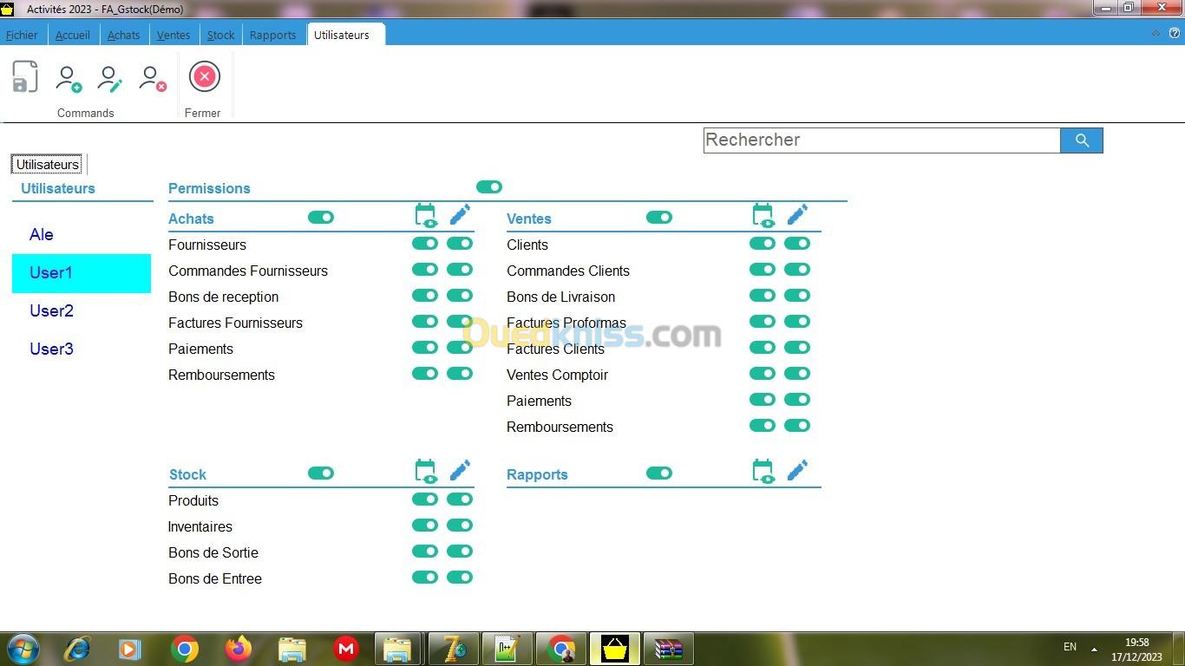
Task: Open Firefox from the Windows taskbar
Action: 238,649
